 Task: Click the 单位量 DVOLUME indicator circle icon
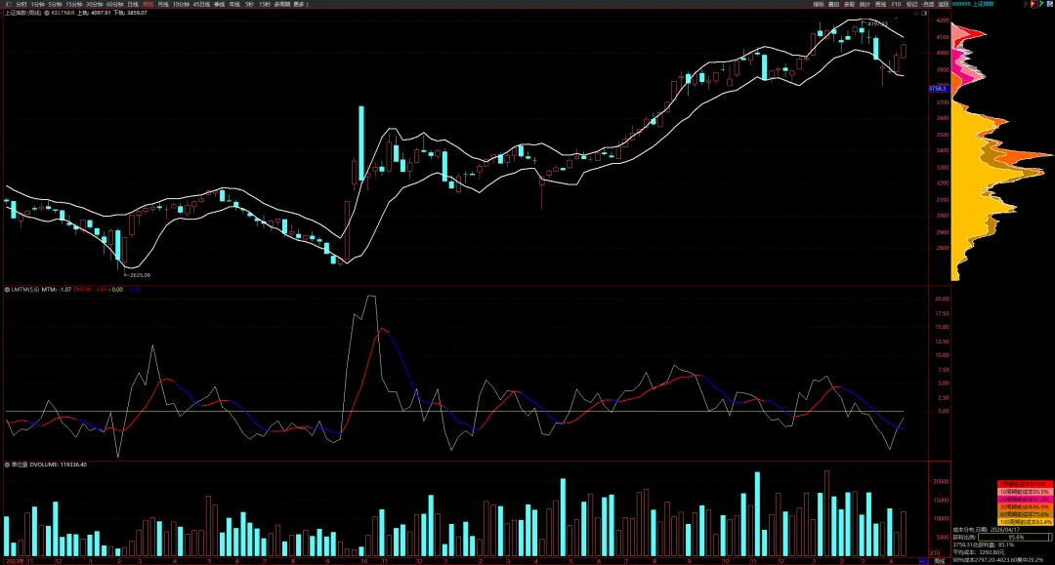coord(7,464)
